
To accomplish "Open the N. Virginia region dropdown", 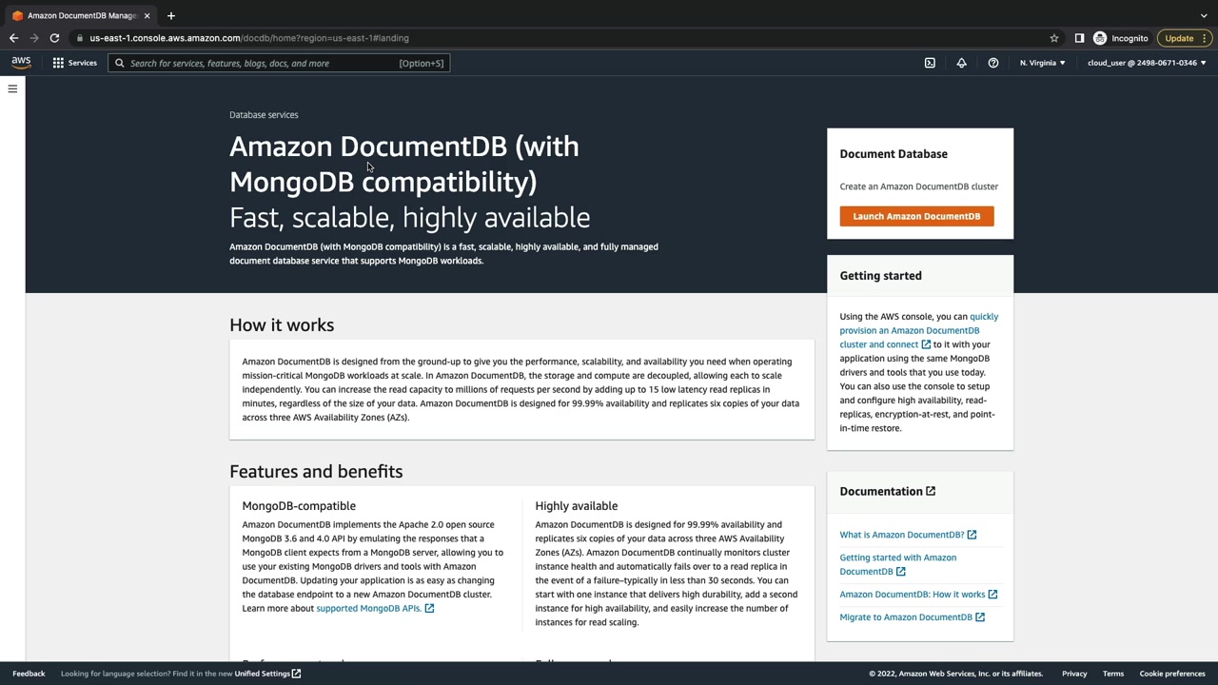I will 1042,63.
